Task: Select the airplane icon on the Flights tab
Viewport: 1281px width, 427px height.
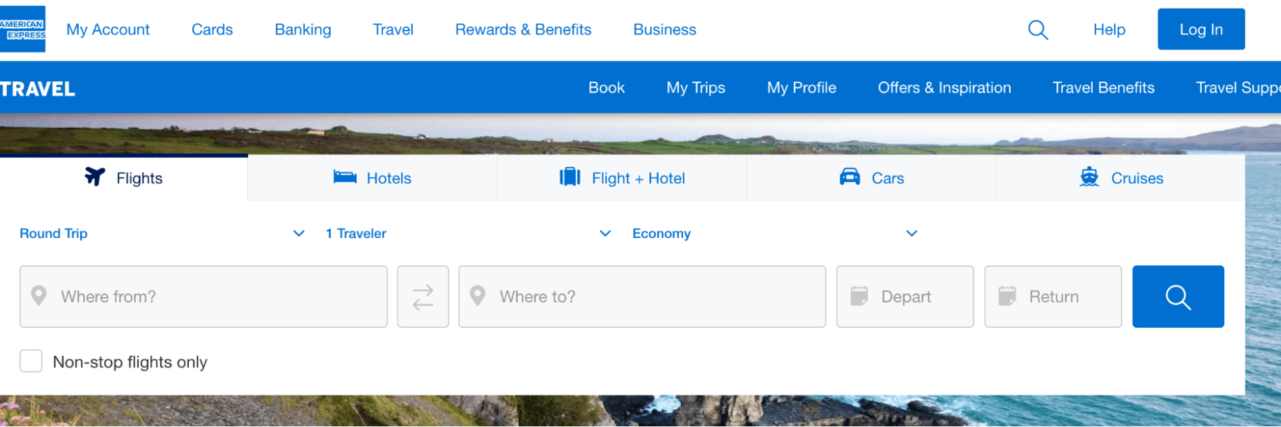Action: coord(94,177)
